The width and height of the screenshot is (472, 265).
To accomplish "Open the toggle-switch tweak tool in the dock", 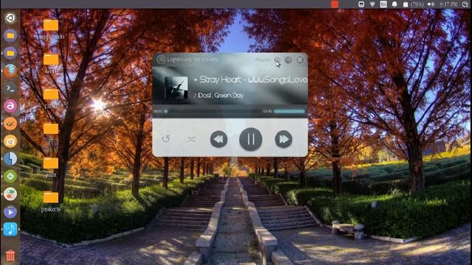I will (x=10, y=194).
